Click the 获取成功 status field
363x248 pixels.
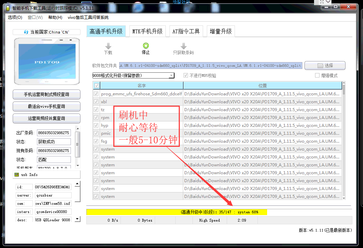point(54,142)
